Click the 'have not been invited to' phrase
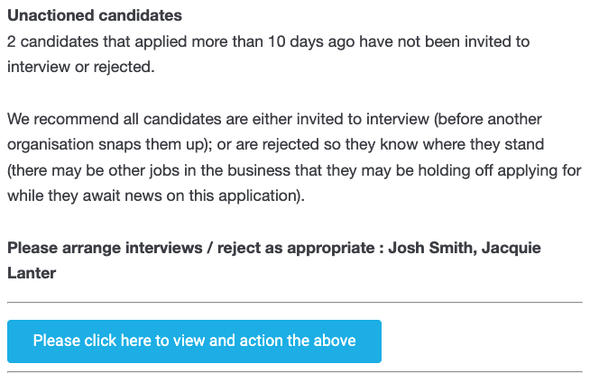Viewport: 590px width, 382px height. point(445,41)
